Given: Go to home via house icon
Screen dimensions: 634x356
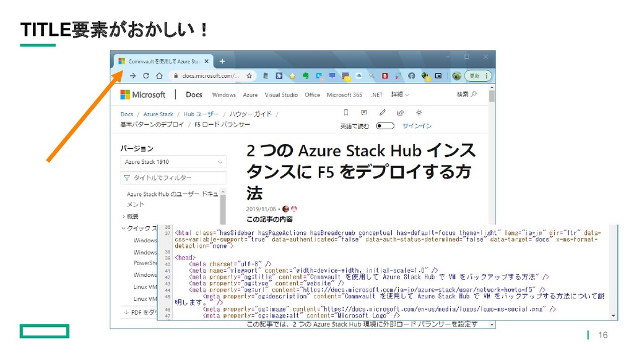Looking at the screenshot, I should (159, 75).
